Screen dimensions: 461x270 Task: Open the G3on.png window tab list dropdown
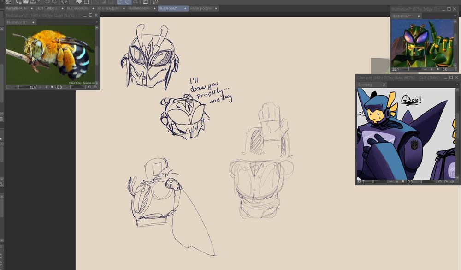coord(456,85)
